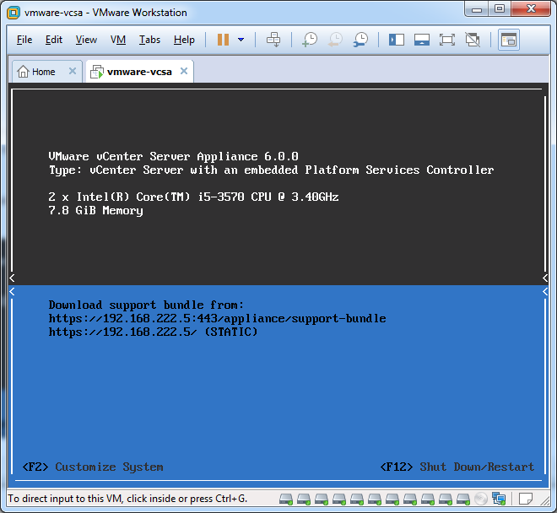Maximize the VMware Workstation window
The width and height of the screenshot is (557, 513).
500,9
